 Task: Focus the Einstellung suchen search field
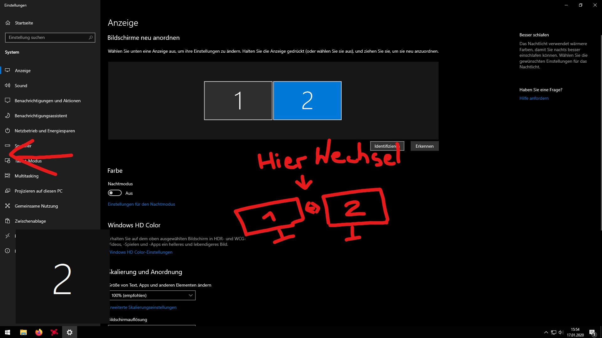coord(50,38)
